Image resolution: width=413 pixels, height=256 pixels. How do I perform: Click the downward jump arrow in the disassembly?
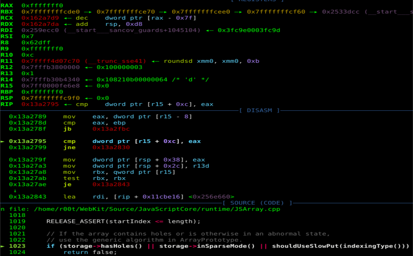15,190
